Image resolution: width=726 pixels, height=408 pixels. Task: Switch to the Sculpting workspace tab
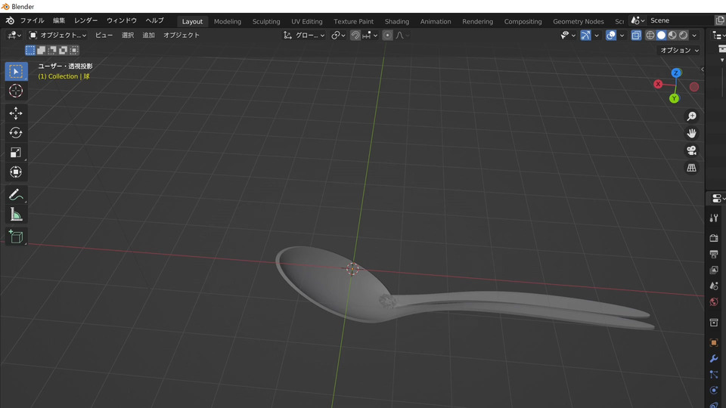pyautogui.click(x=266, y=21)
